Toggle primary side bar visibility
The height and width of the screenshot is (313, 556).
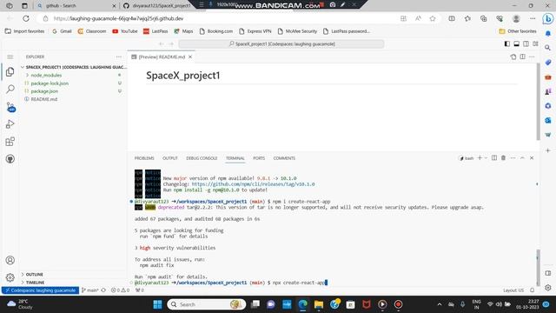[x=507, y=44]
